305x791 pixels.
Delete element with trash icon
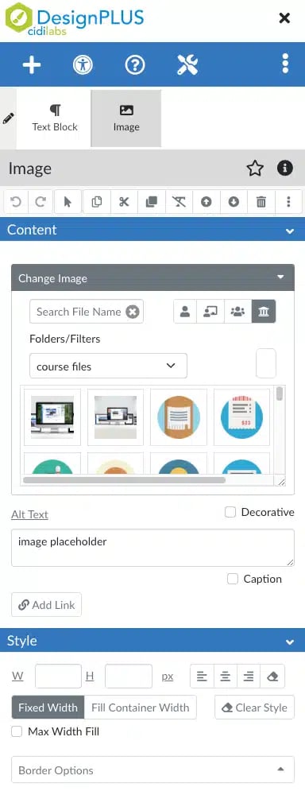tap(261, 202)
